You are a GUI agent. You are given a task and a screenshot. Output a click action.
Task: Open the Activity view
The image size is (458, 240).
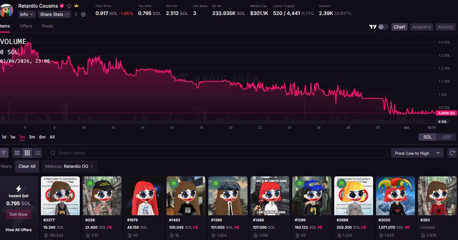(x=446, y=27)
